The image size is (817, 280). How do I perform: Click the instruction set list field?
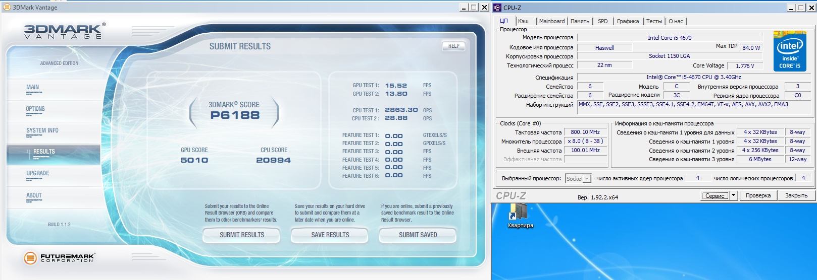pos(694,107)
